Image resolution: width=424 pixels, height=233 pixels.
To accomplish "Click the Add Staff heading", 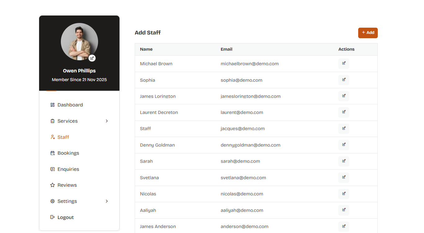I will [148, 33].
